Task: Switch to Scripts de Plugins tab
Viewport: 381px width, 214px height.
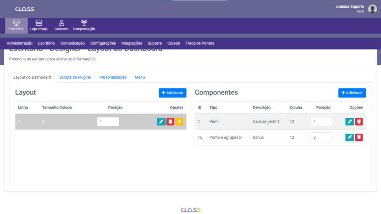Action: pos(75,77)
